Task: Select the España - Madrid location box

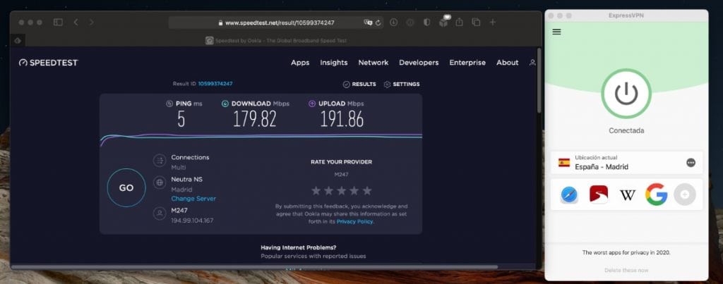Action: click(x=626, y=163)
